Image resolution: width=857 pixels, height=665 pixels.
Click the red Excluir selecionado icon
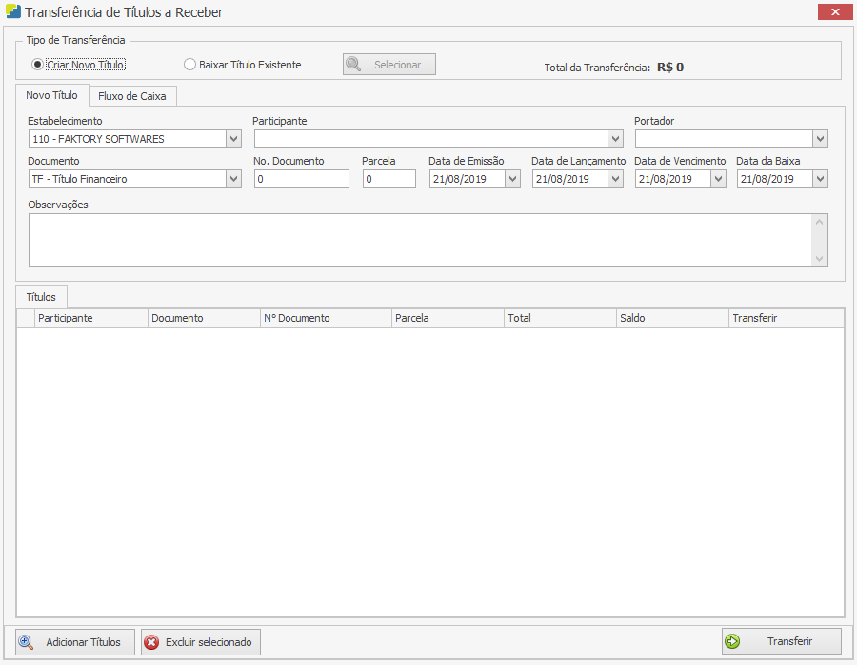[x=151, y=642]
